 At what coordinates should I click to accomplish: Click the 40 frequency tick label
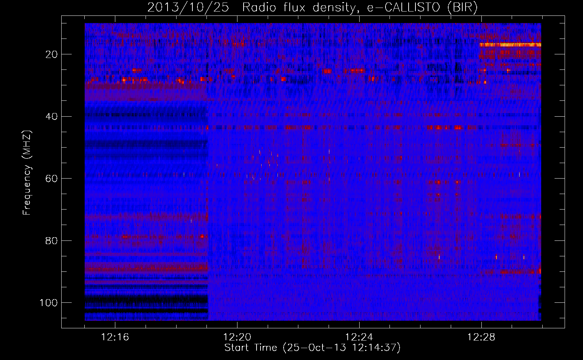pos(52,117)
